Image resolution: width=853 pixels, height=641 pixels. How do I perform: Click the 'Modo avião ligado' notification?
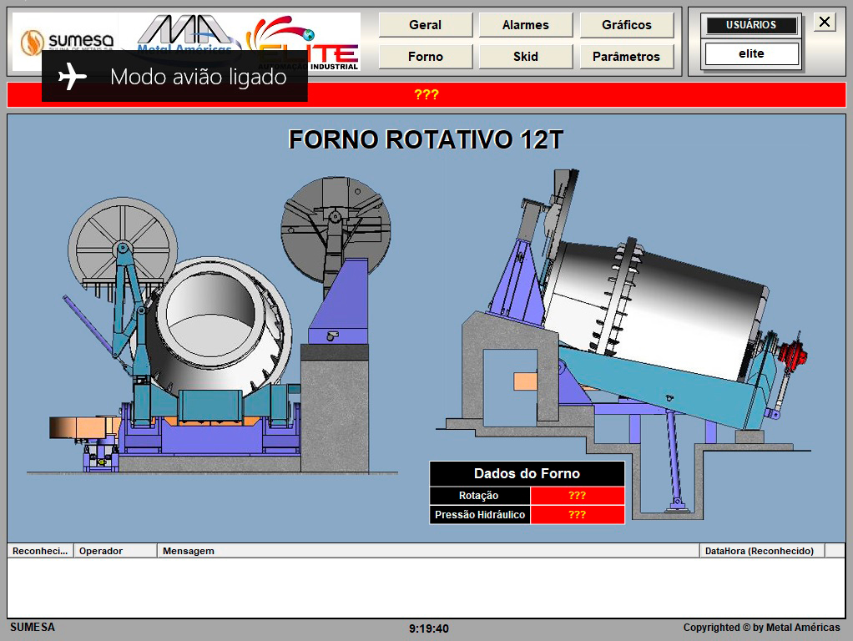tap(174, 76)
